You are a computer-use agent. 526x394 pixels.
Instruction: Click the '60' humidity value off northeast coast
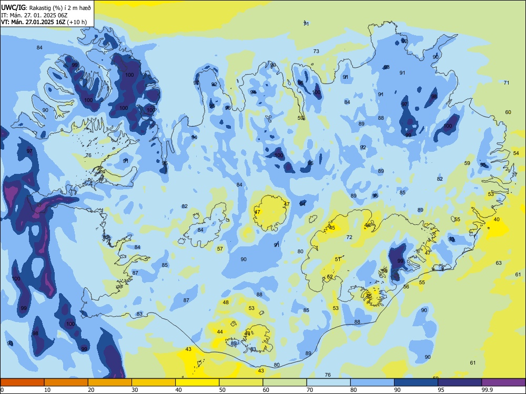point(508,112)
